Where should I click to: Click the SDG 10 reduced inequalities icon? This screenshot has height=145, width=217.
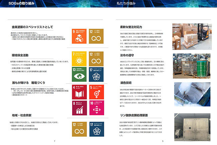[96, 108]
